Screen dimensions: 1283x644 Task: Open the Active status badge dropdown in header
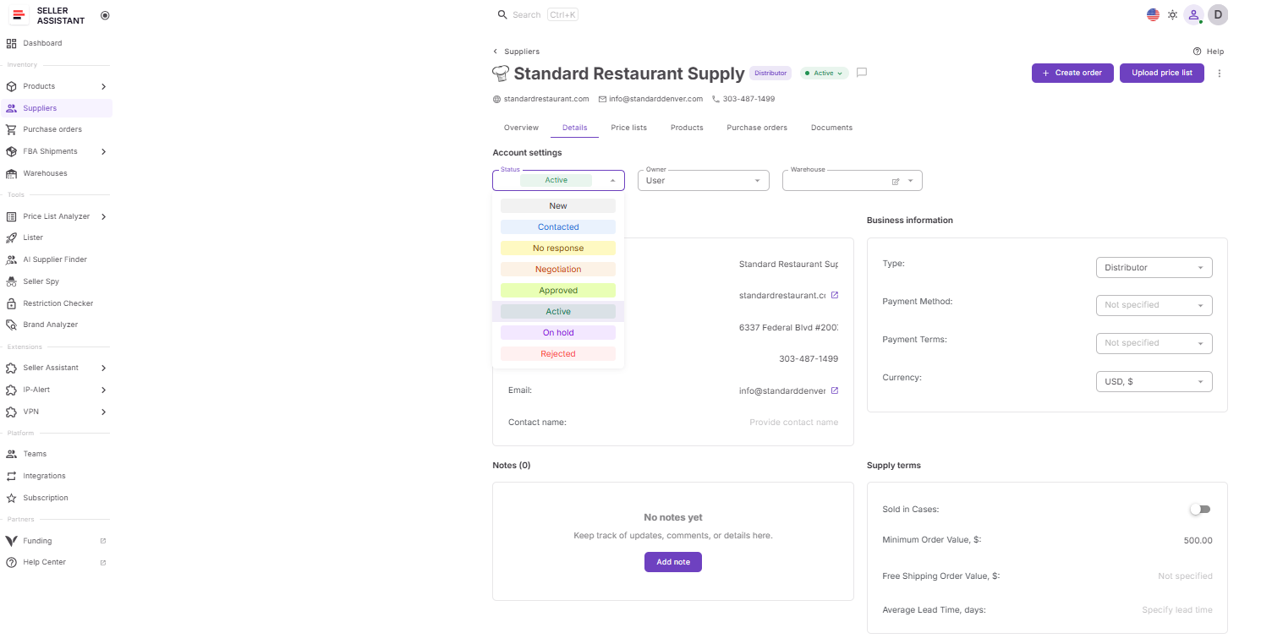pos(824,74)
